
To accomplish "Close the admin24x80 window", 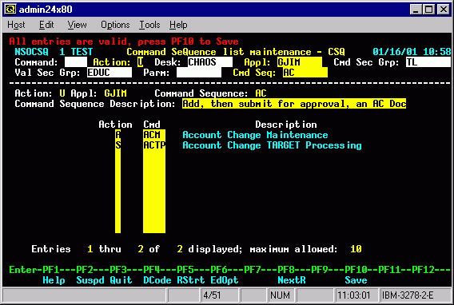I will pos(443,10).
